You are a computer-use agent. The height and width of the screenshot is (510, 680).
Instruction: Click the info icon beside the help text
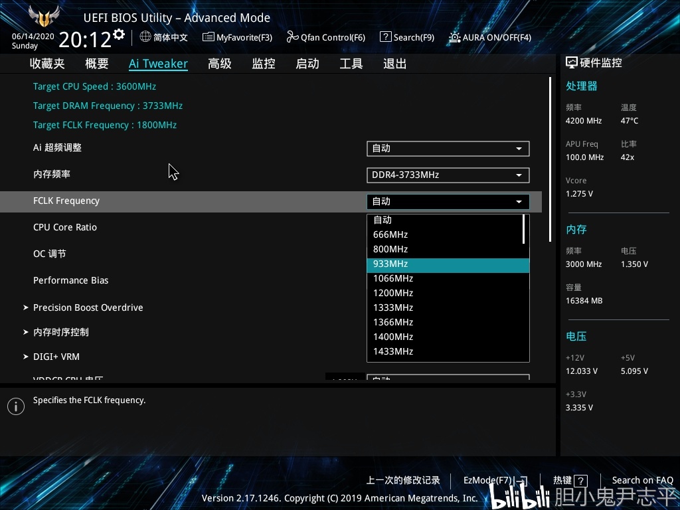[16, 406]
